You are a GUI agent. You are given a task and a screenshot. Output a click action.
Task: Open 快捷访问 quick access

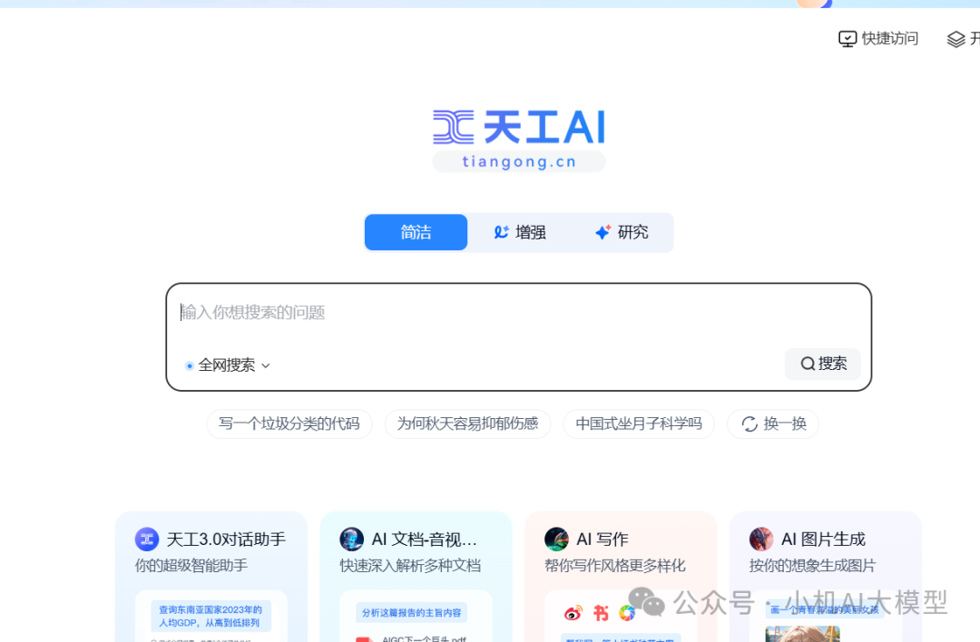878,39
